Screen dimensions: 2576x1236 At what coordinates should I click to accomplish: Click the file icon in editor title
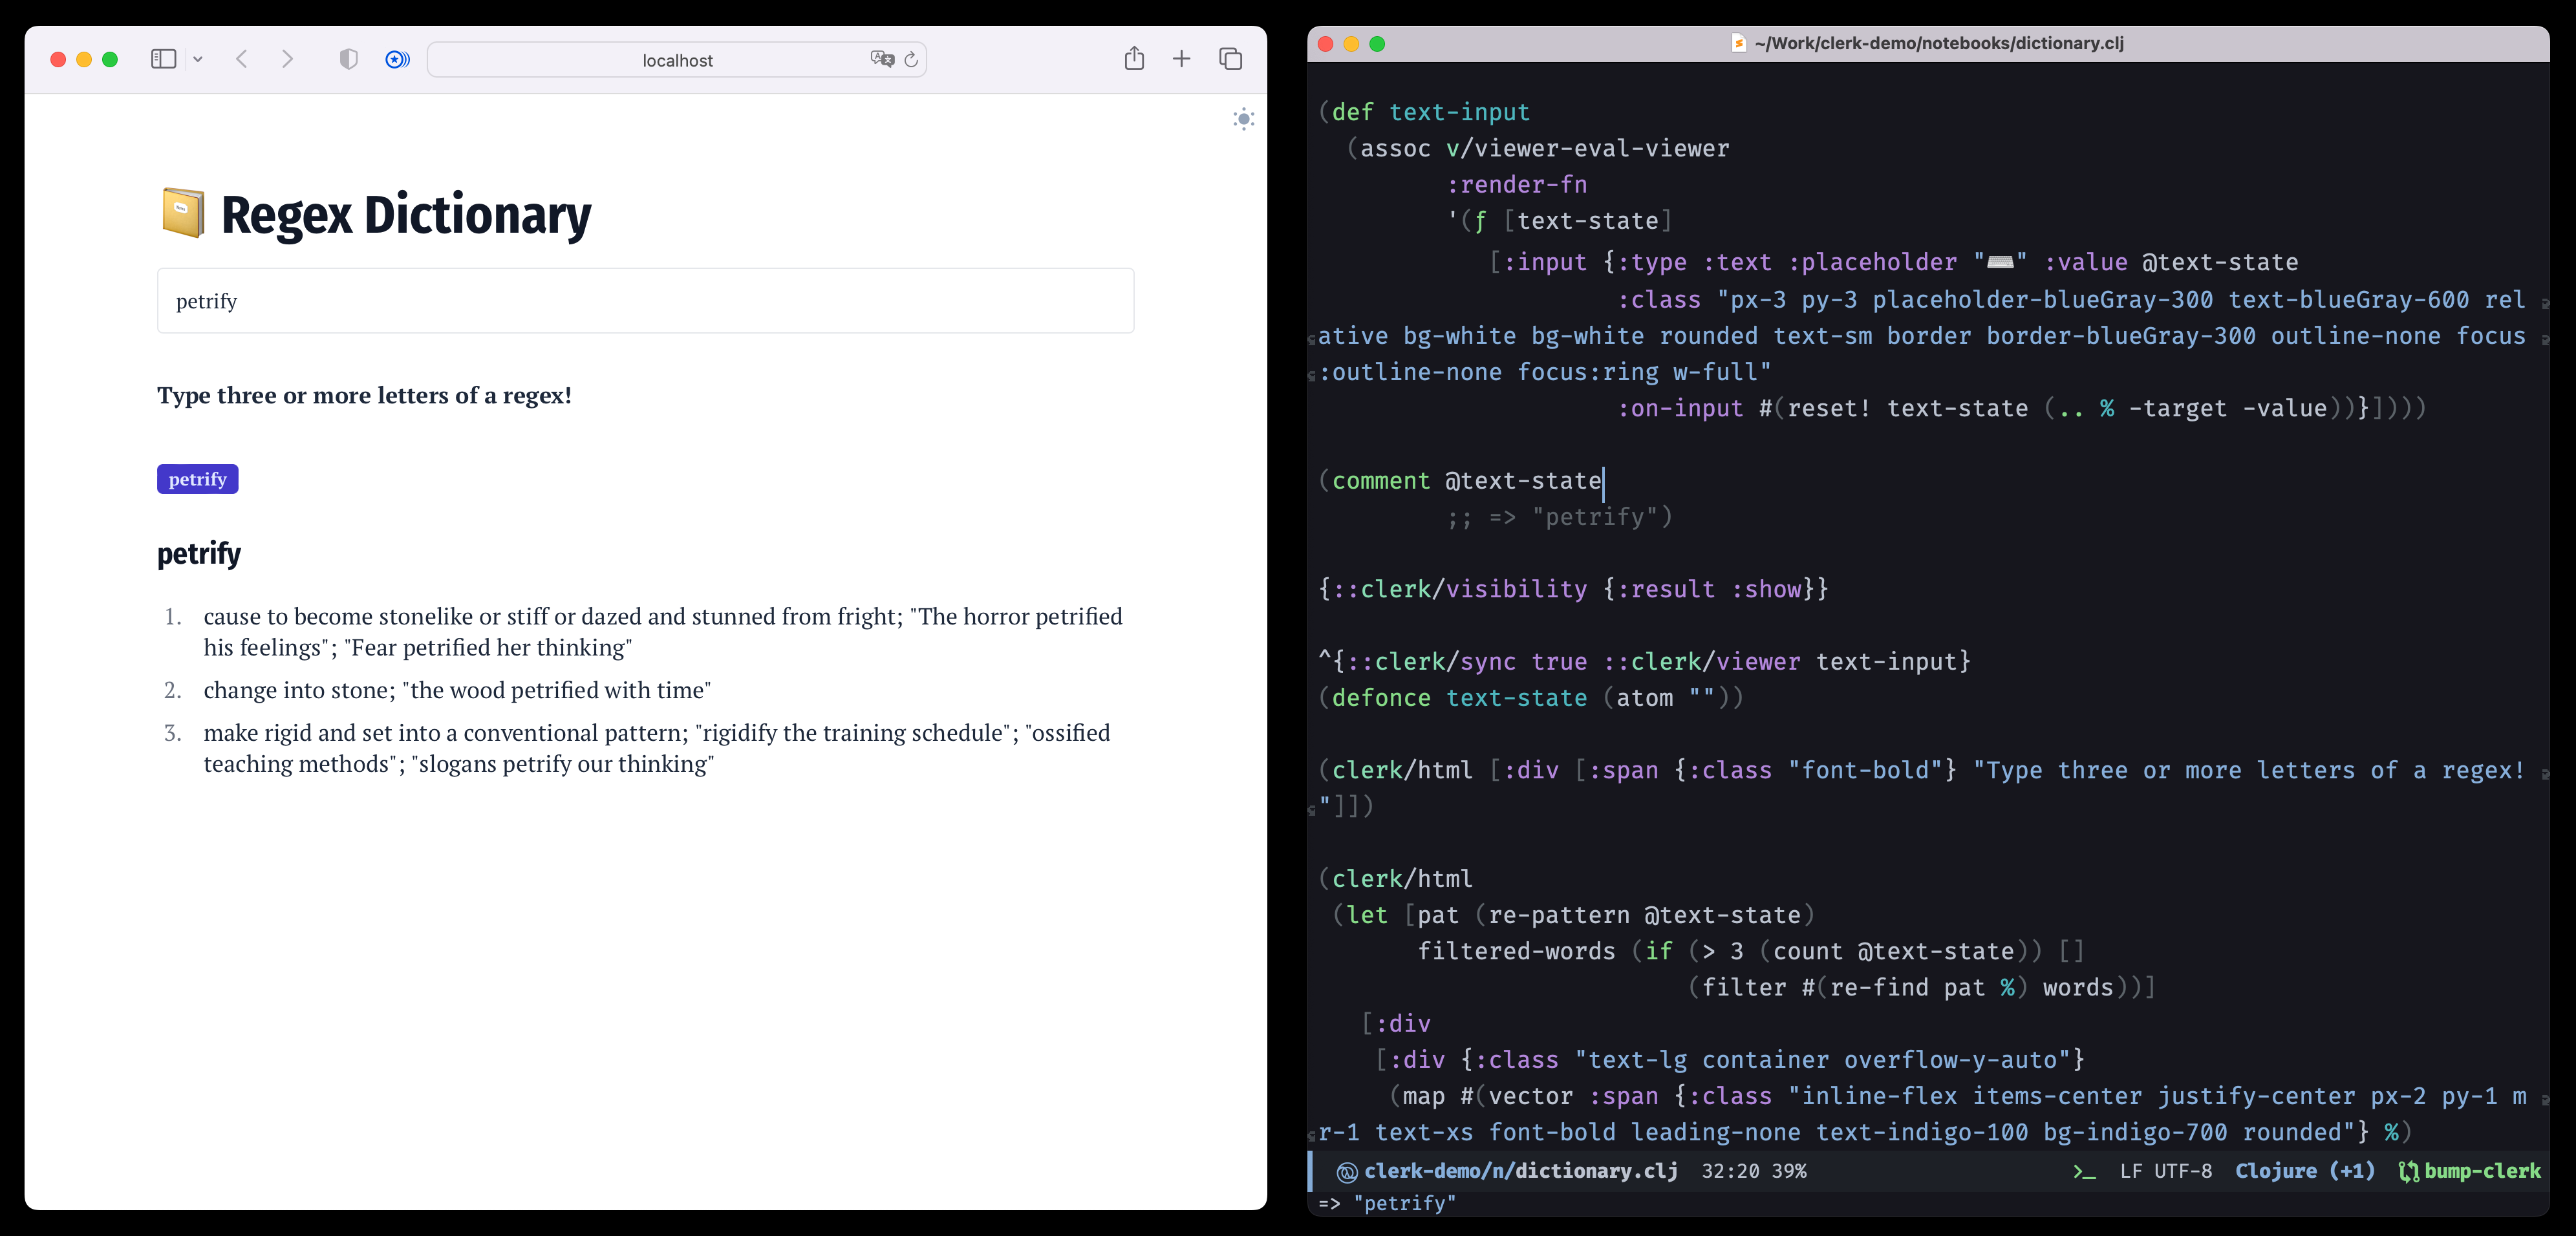point(1739,43)
